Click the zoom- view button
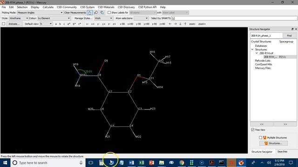This screenshot has height=167, width=298. click(192, 24)
